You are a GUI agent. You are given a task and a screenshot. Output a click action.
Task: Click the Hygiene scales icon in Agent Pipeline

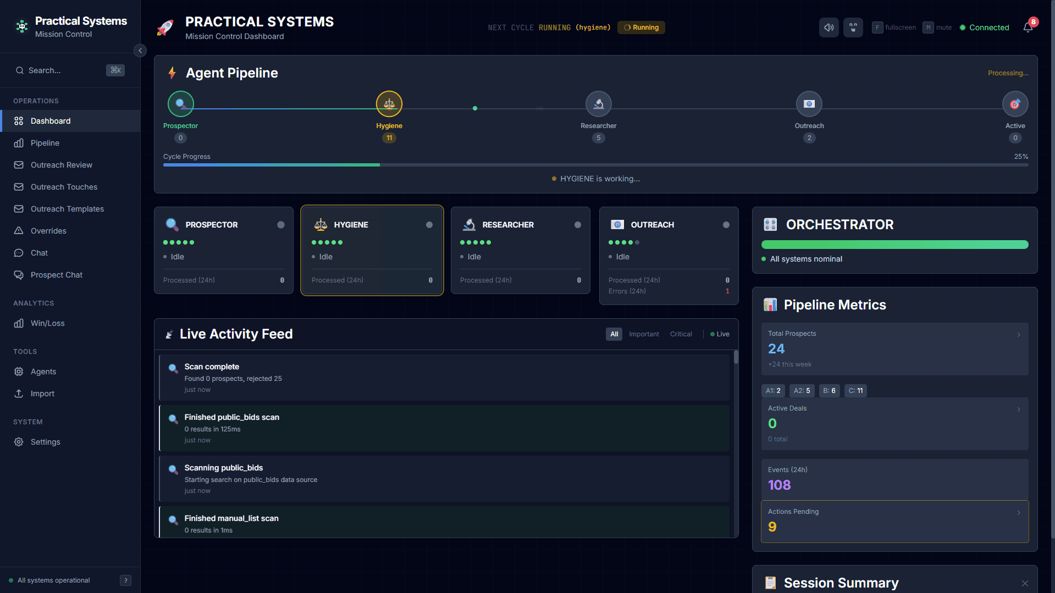(x=389, y=103)
